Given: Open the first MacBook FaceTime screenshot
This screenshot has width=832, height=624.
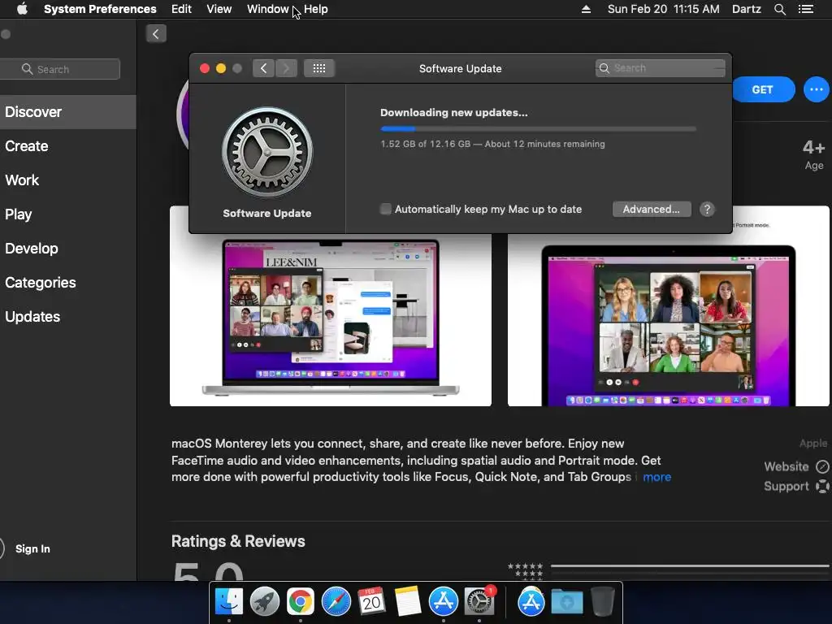Looking at the screenshot, I should (331, 320).
